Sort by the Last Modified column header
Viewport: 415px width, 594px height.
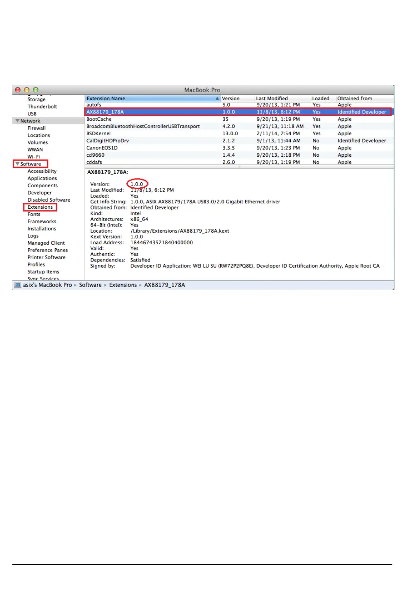point(282,99)
